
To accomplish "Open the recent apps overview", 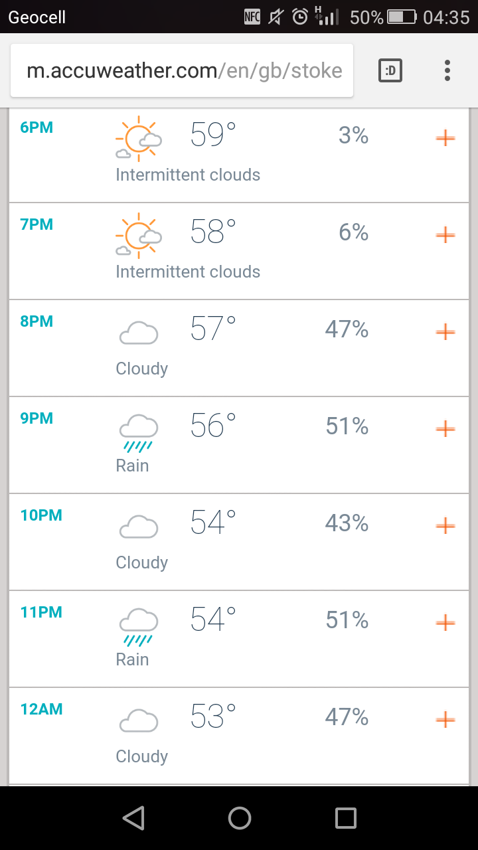I will 345,818.
